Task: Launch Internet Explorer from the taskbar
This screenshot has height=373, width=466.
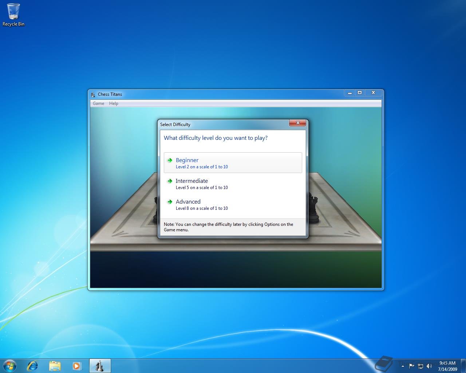Action: pyautogui.click(x=32, y=366)
